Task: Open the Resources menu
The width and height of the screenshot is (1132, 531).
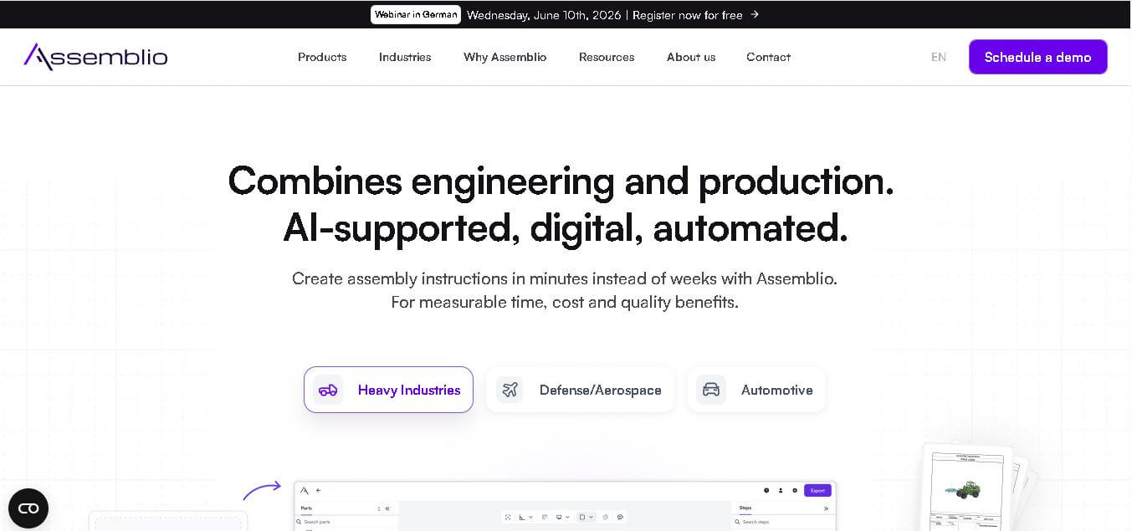Action: pos(607,57)
